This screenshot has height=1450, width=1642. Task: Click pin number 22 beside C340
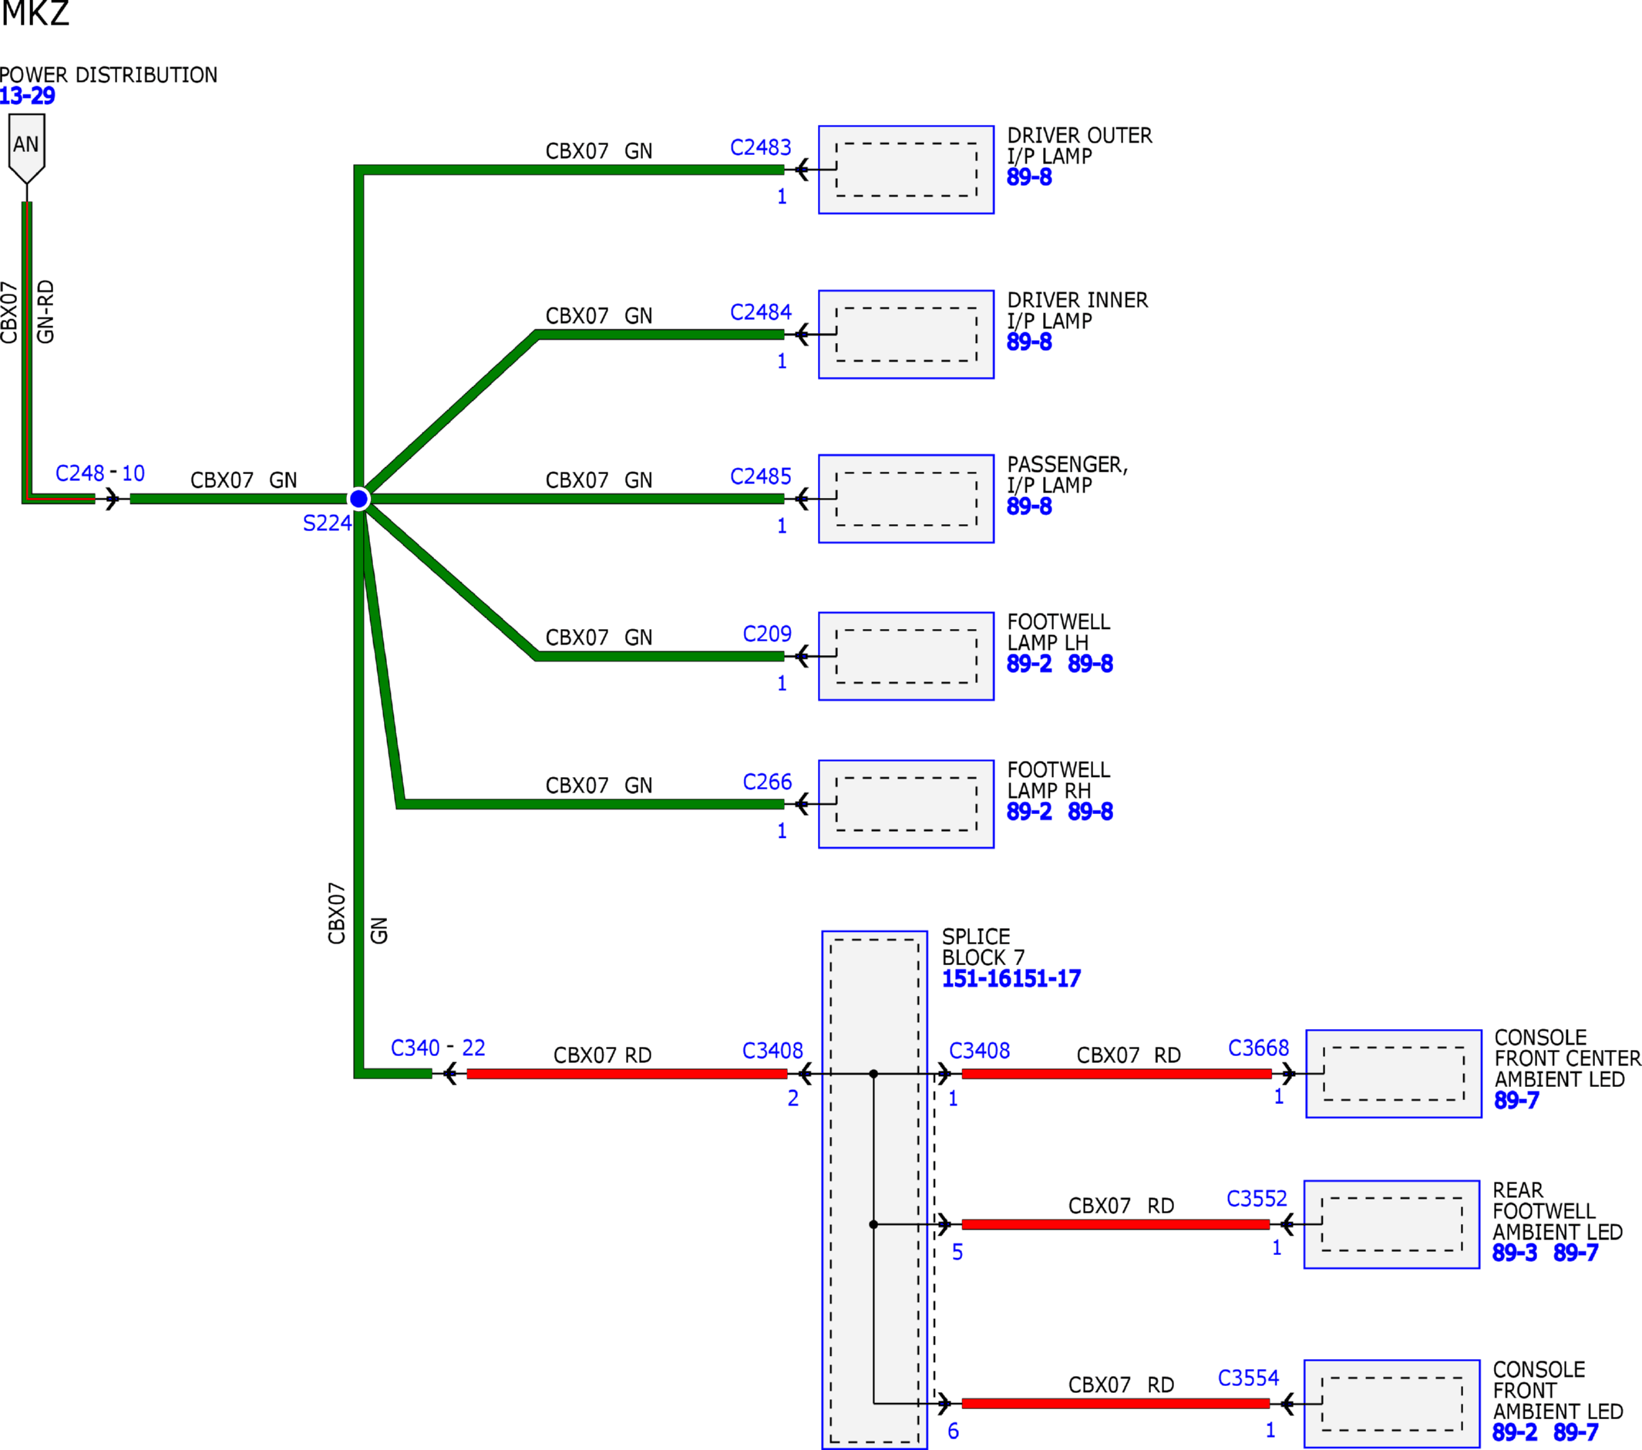[473, 1048]
